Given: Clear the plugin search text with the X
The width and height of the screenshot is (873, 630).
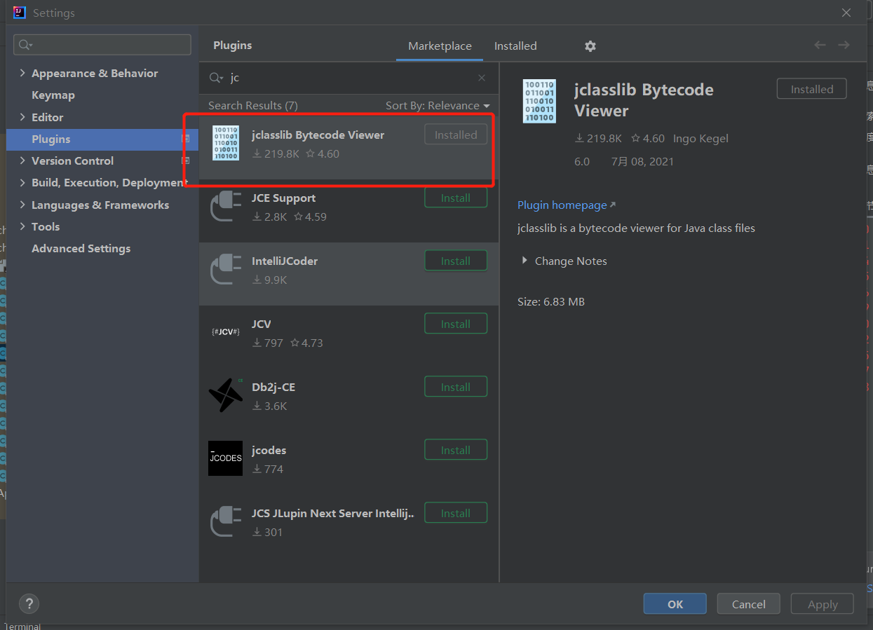Looking at the screenshot, I should (482, 78).
